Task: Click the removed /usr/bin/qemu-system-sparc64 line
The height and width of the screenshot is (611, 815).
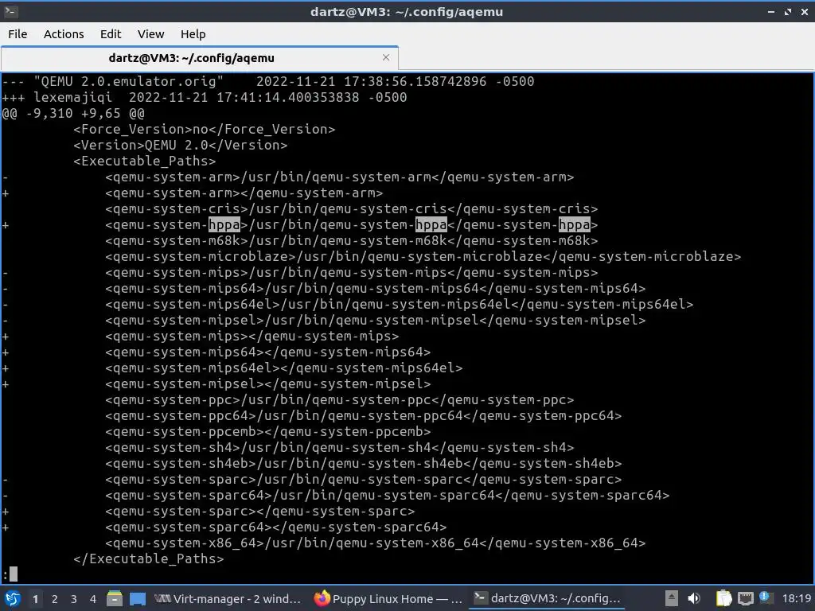Action: pyautogui.click(x=388, y=495)
